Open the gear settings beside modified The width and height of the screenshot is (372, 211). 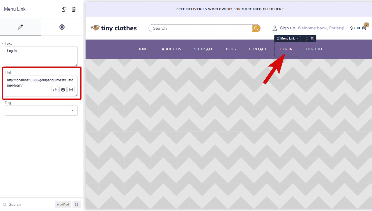[77, 204]
